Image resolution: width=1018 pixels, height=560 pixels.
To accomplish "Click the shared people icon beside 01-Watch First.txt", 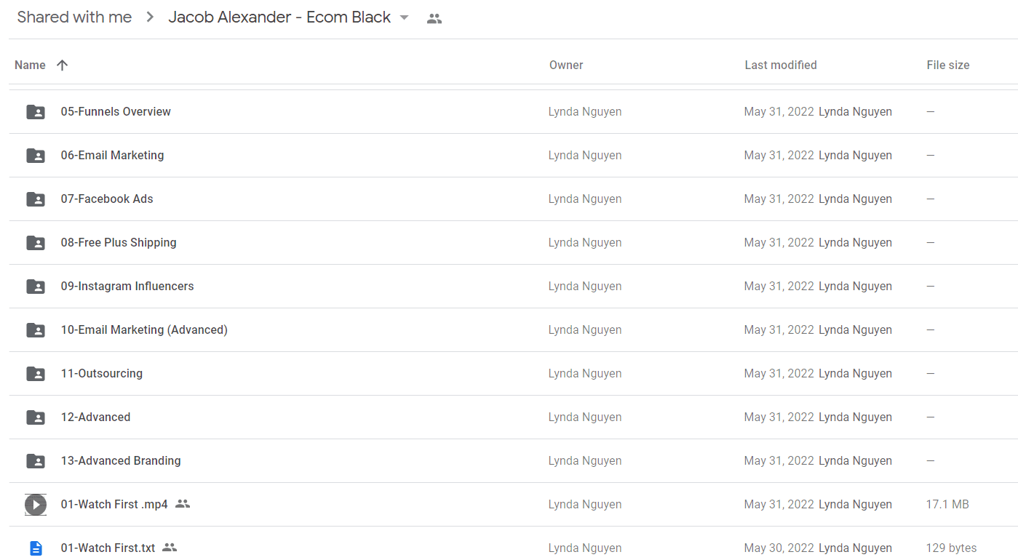I will (170, 547).
